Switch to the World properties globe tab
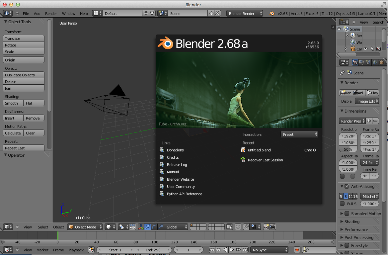This screenshot has height=255, width=388. coord(375,62)
